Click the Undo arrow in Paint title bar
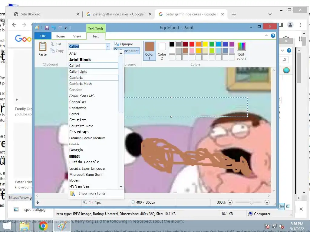 54,28
